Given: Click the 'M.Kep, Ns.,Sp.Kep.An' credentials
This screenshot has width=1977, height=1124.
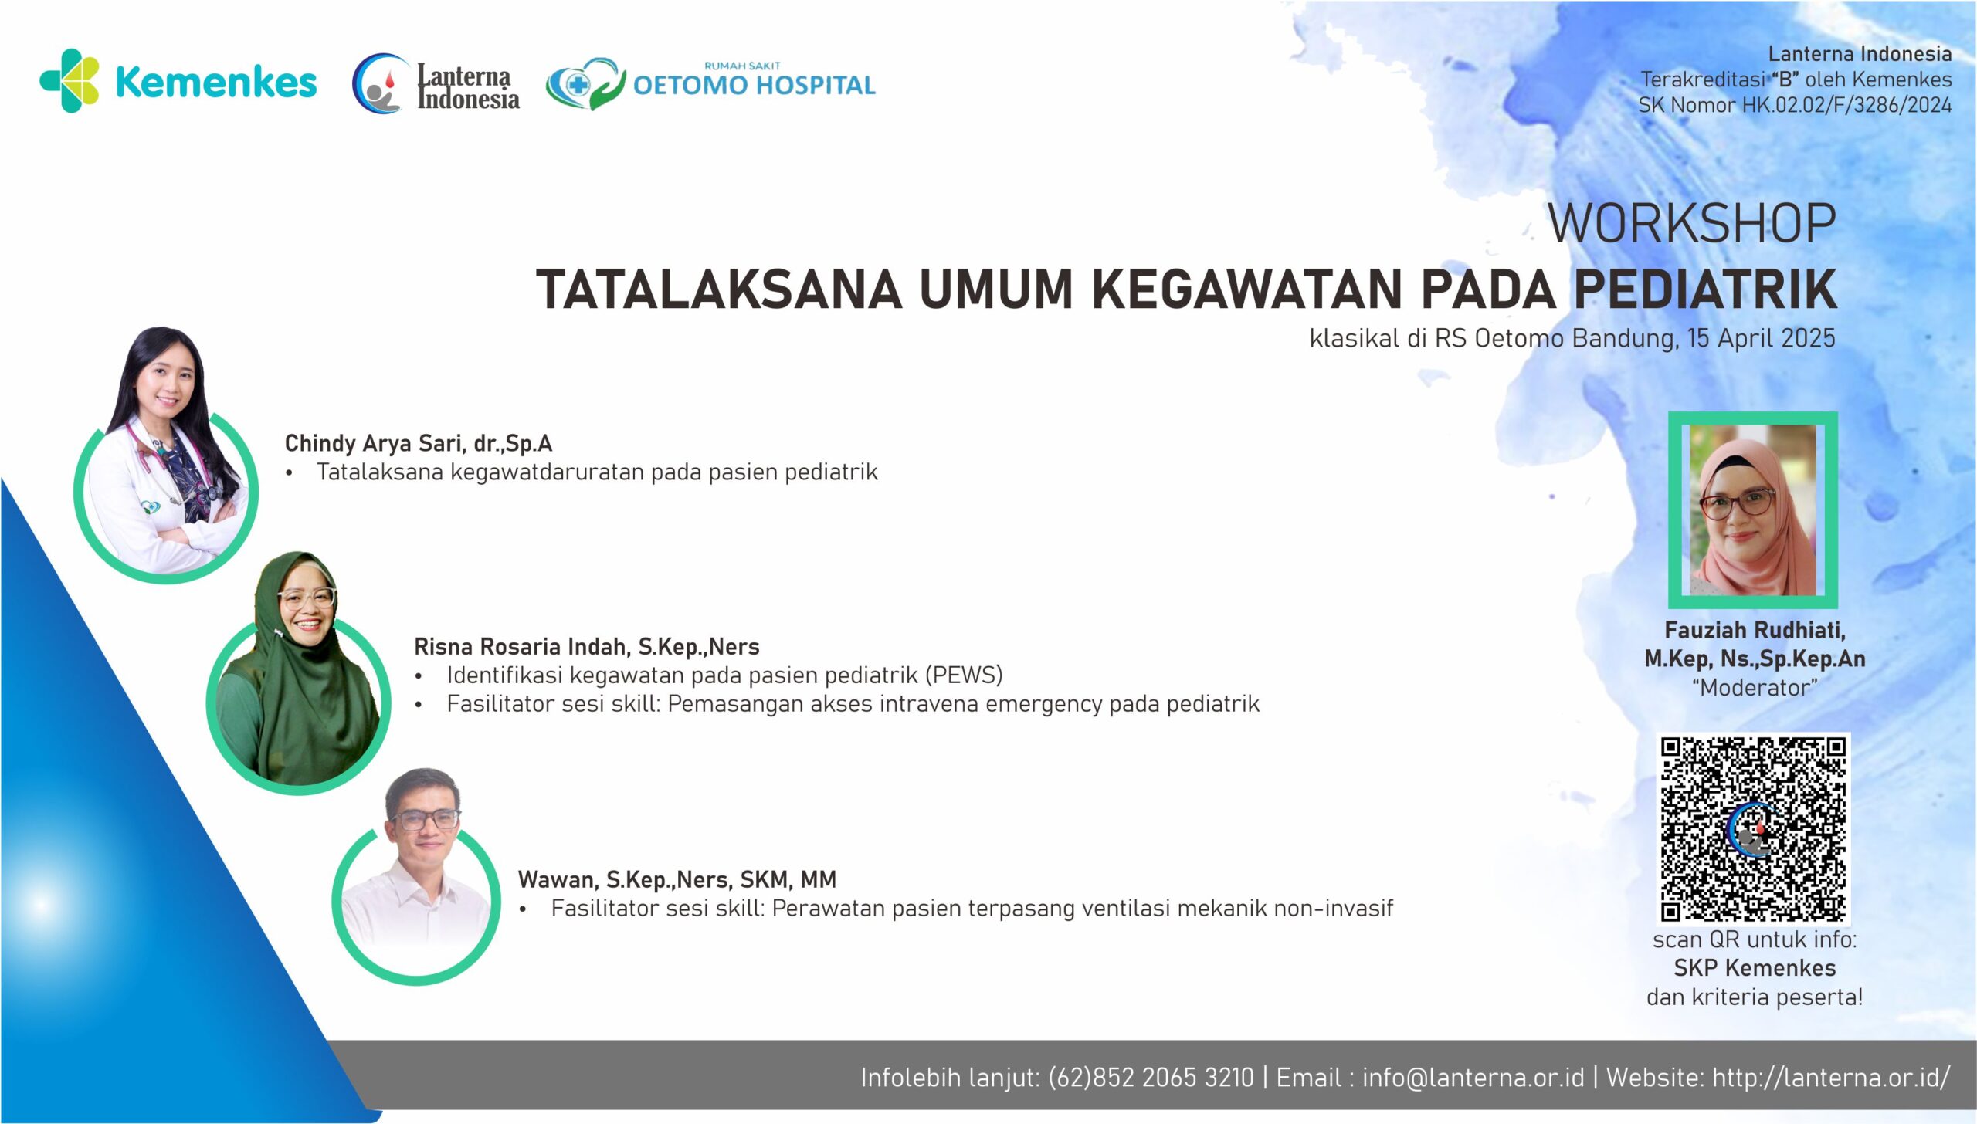Looking at the screenshot, I should [x=1755, y=658].
